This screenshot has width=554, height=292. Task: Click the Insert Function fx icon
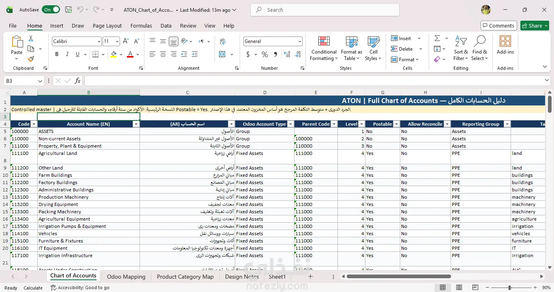78,81
